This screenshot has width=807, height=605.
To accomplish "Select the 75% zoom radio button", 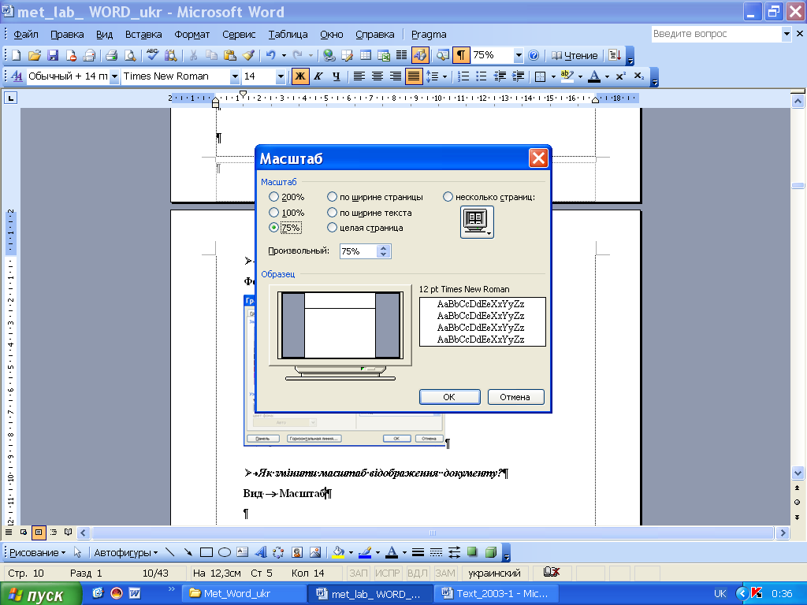I will (x=273, y=228).
